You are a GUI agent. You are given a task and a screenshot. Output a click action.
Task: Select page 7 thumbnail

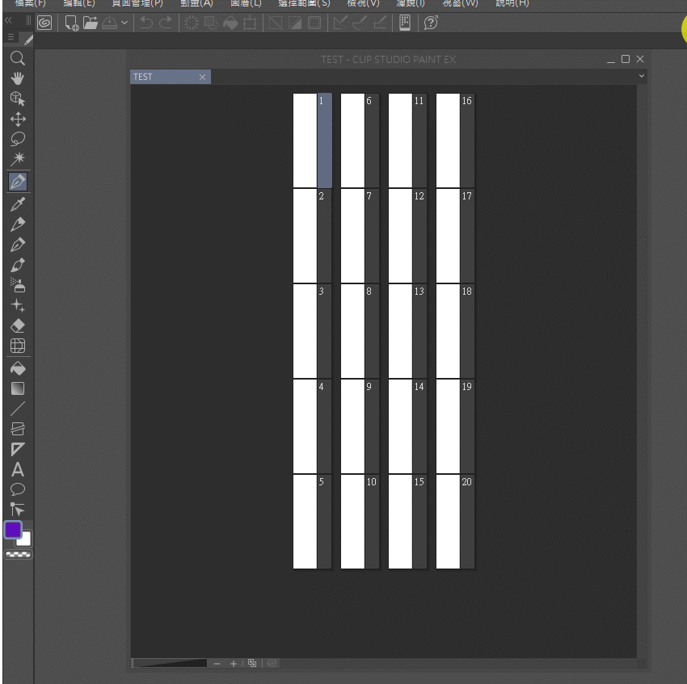tap(360, 236)
